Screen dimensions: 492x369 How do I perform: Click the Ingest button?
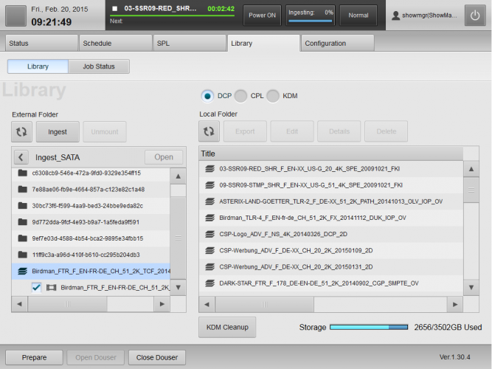coord(57,131)
